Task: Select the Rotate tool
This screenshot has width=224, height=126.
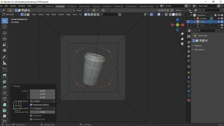Action: pyautogui.click(x=5, y=39)
